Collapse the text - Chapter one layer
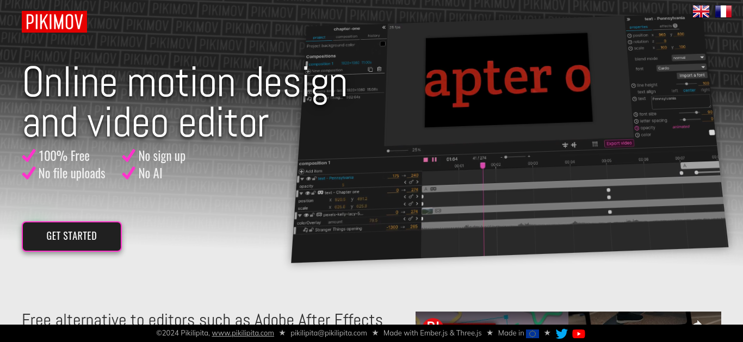743x342 pixels. coord(301,193)
